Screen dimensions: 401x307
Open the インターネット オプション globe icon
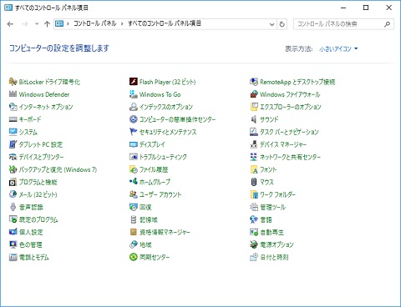point(13,107)
